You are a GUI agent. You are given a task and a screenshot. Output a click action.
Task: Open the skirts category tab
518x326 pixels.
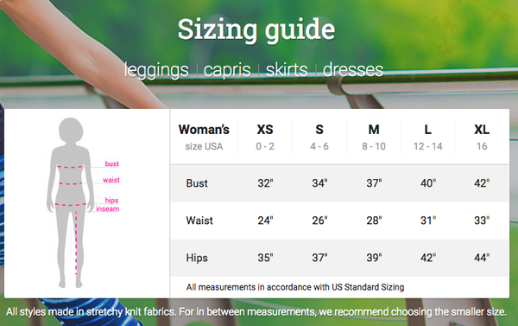coord(287,69)
